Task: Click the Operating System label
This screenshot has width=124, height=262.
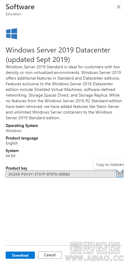Action: tap(22, 125)
